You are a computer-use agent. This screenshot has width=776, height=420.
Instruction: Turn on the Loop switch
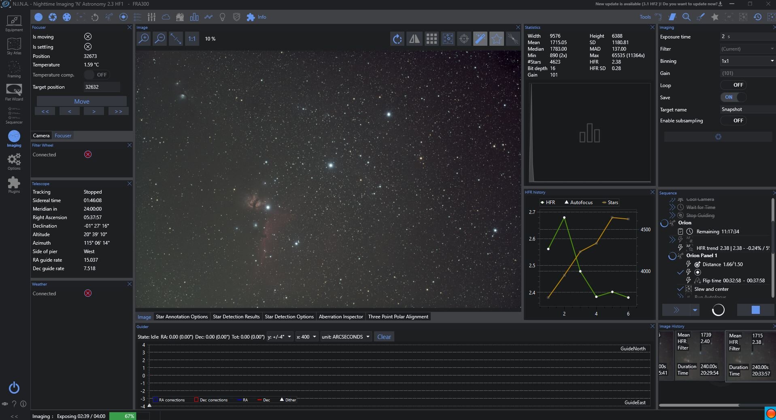(x=733, y=85)
